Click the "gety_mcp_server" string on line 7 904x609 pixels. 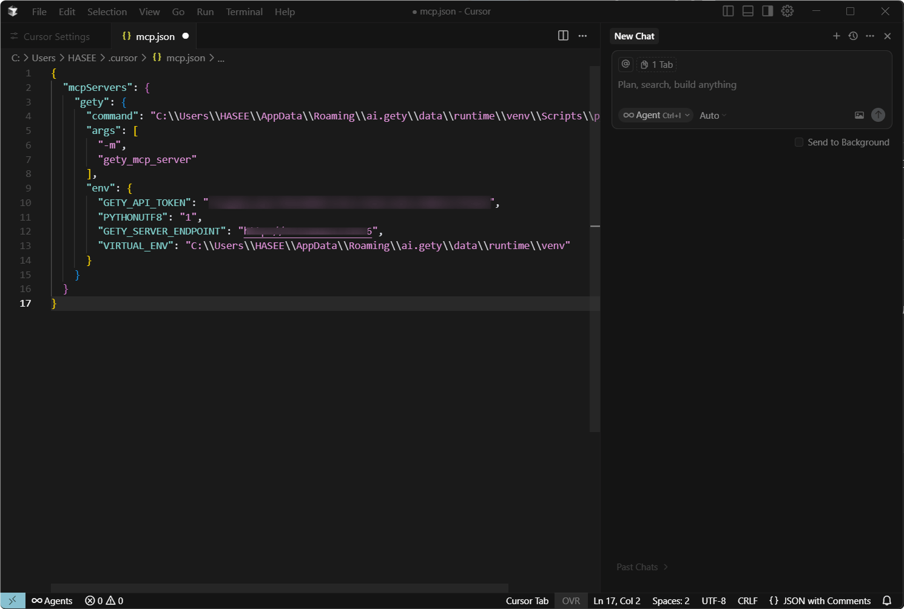click(x=147, y=159)
